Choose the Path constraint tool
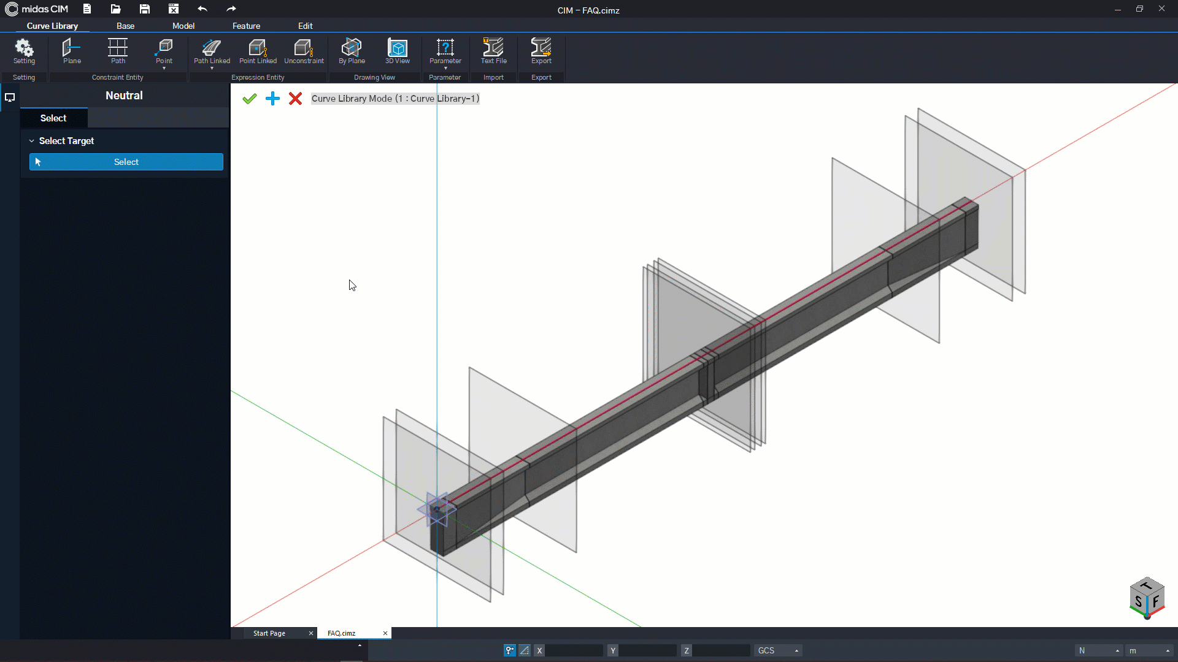 [x=118, y=51]
